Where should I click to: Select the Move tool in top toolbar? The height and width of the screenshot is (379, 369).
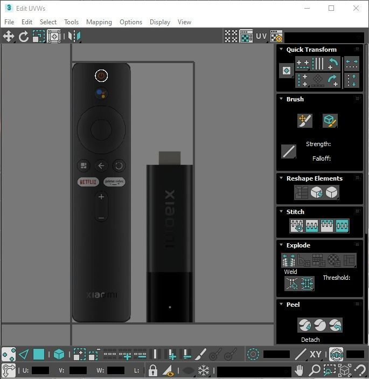(9, 37)
